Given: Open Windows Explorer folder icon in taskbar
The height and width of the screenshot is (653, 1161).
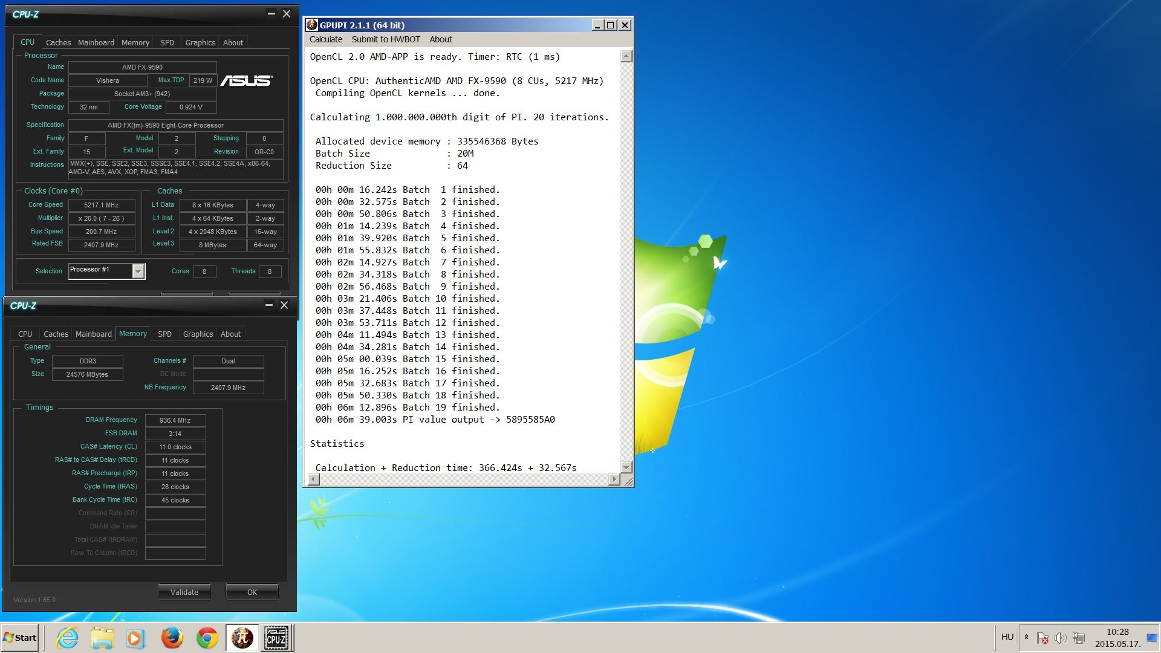Looking at the screenshot, I should [102, 638].
